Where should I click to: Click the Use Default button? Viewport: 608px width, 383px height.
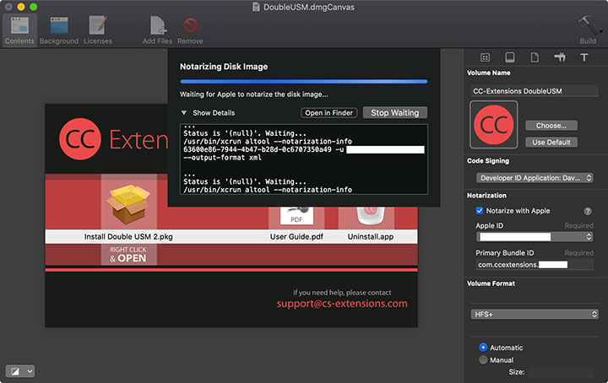551,142
